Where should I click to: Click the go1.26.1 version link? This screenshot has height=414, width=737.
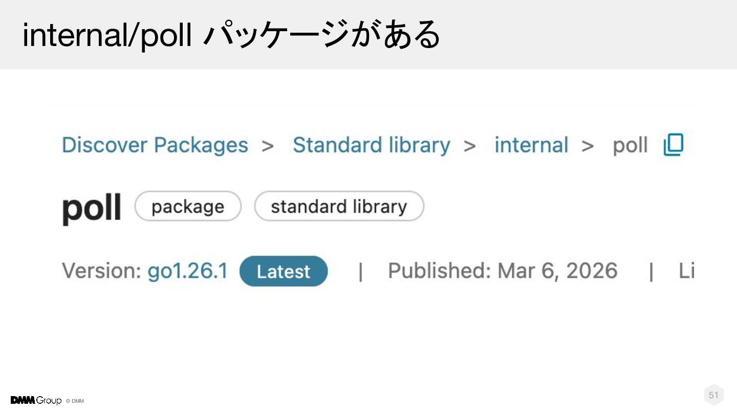click(188, 271)
